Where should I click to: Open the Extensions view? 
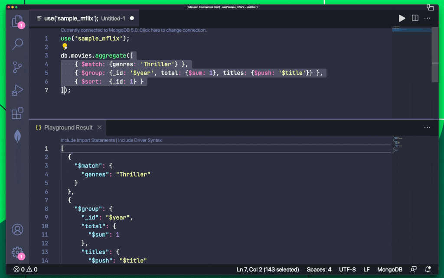pos(17,113)
